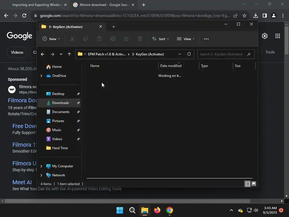The height and width of the screenshot is (217, 289).
Task: Click the Chrome horizontal scrollbar at bottom
Action: point(127,201)
